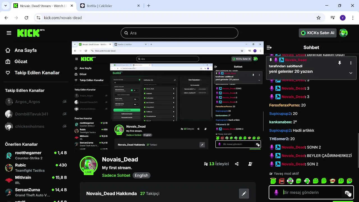Open Chrome profile Y icon
Image resolution: width=359 pixels, height=202 pixels.
tap(342, 18)
